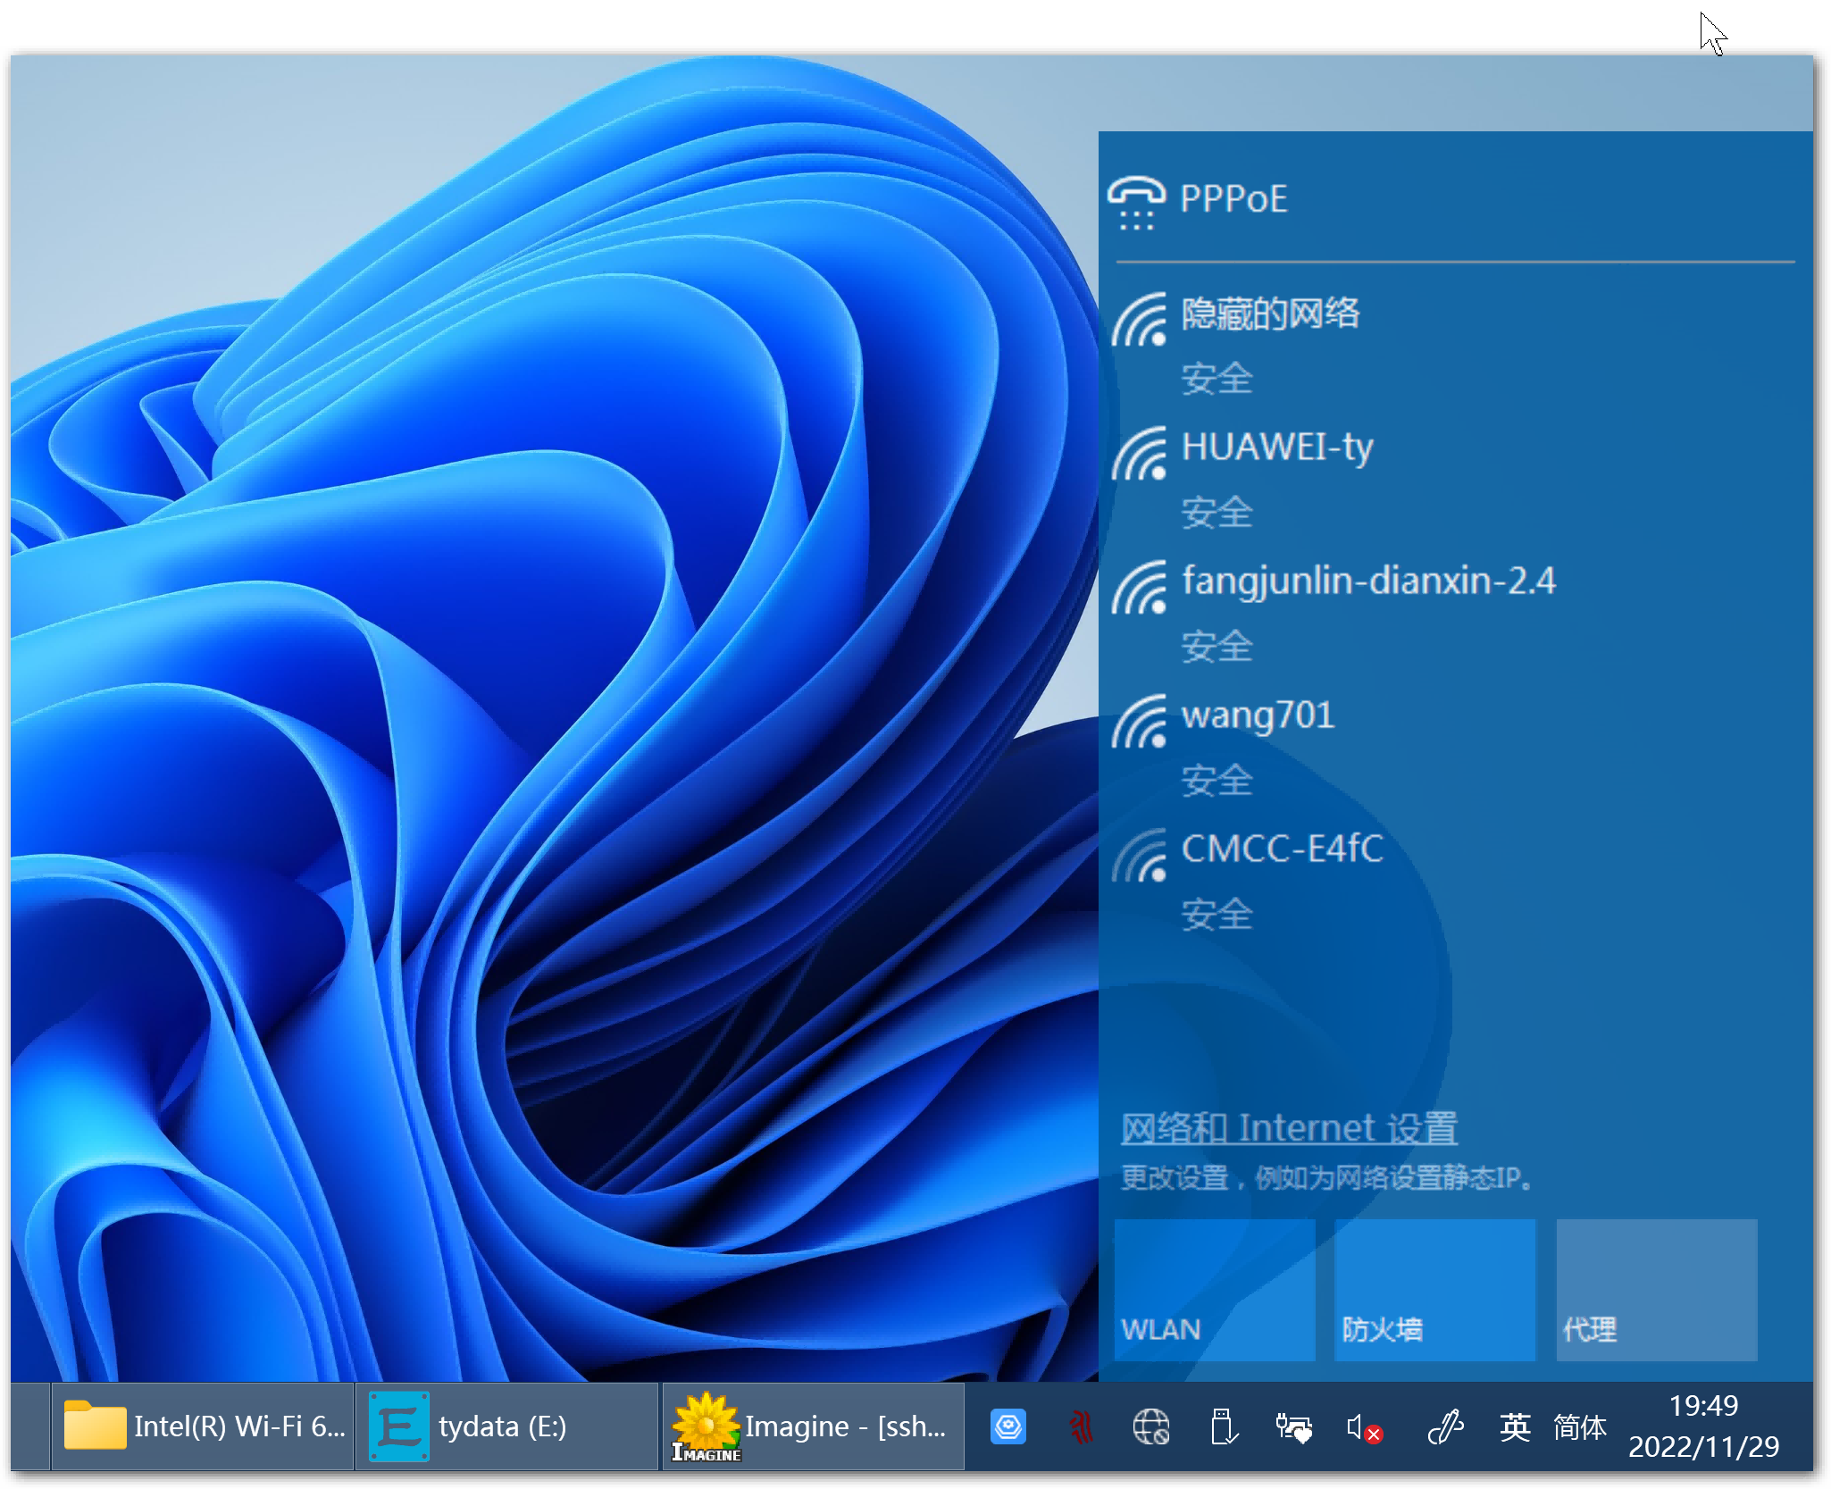1831x1489 pixels.
Task: Click the pen input tray icon
Action: (1445, 1426)
